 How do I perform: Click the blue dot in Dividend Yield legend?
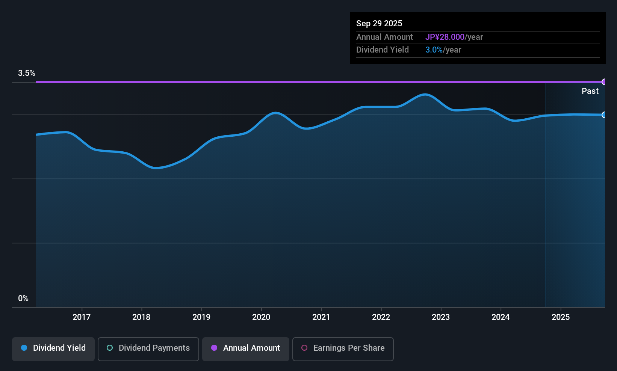click(x=24, y=348)
